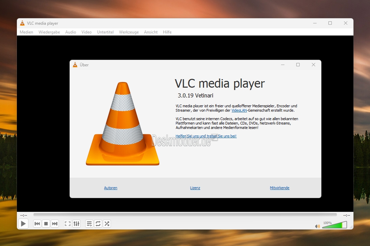Show the playlist view

(89, 224)
